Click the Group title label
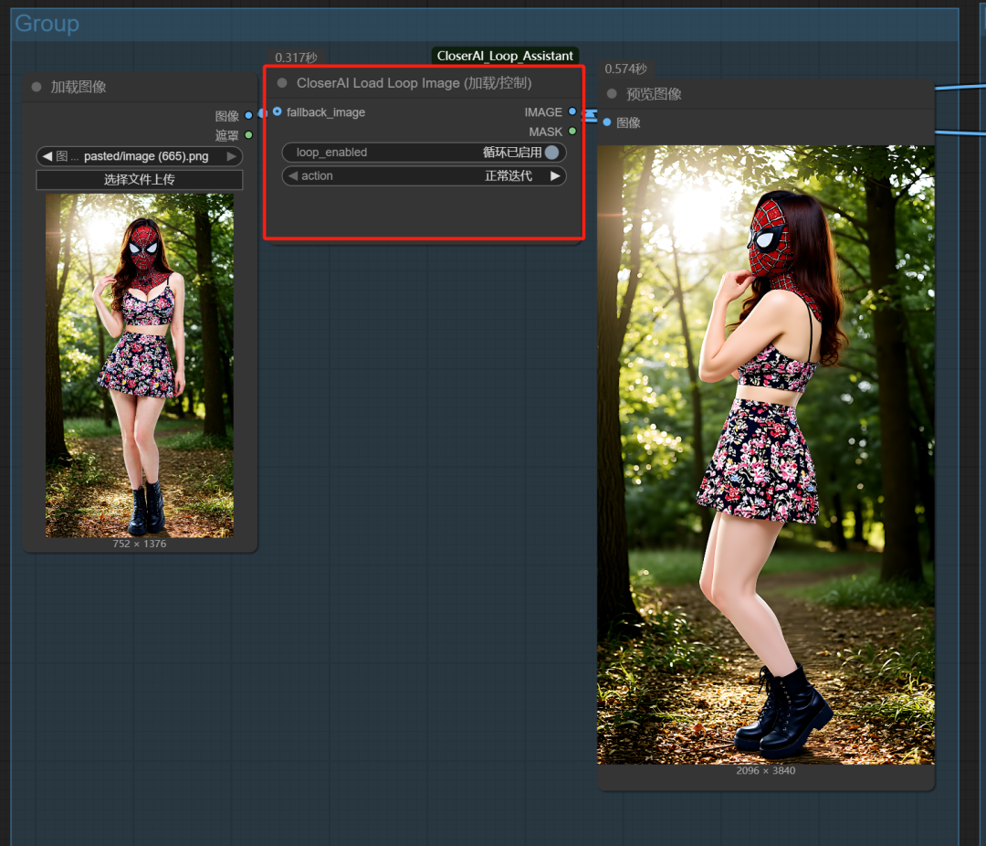Viewport: 986px width, 846px height. pyautogui.click(x=47, y=23)
